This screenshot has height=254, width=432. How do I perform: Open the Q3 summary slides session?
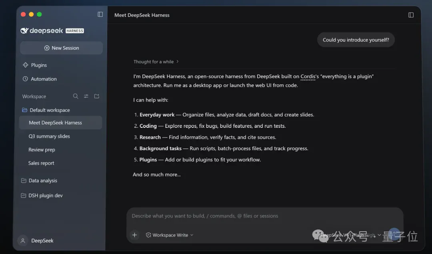click(49, 136)
